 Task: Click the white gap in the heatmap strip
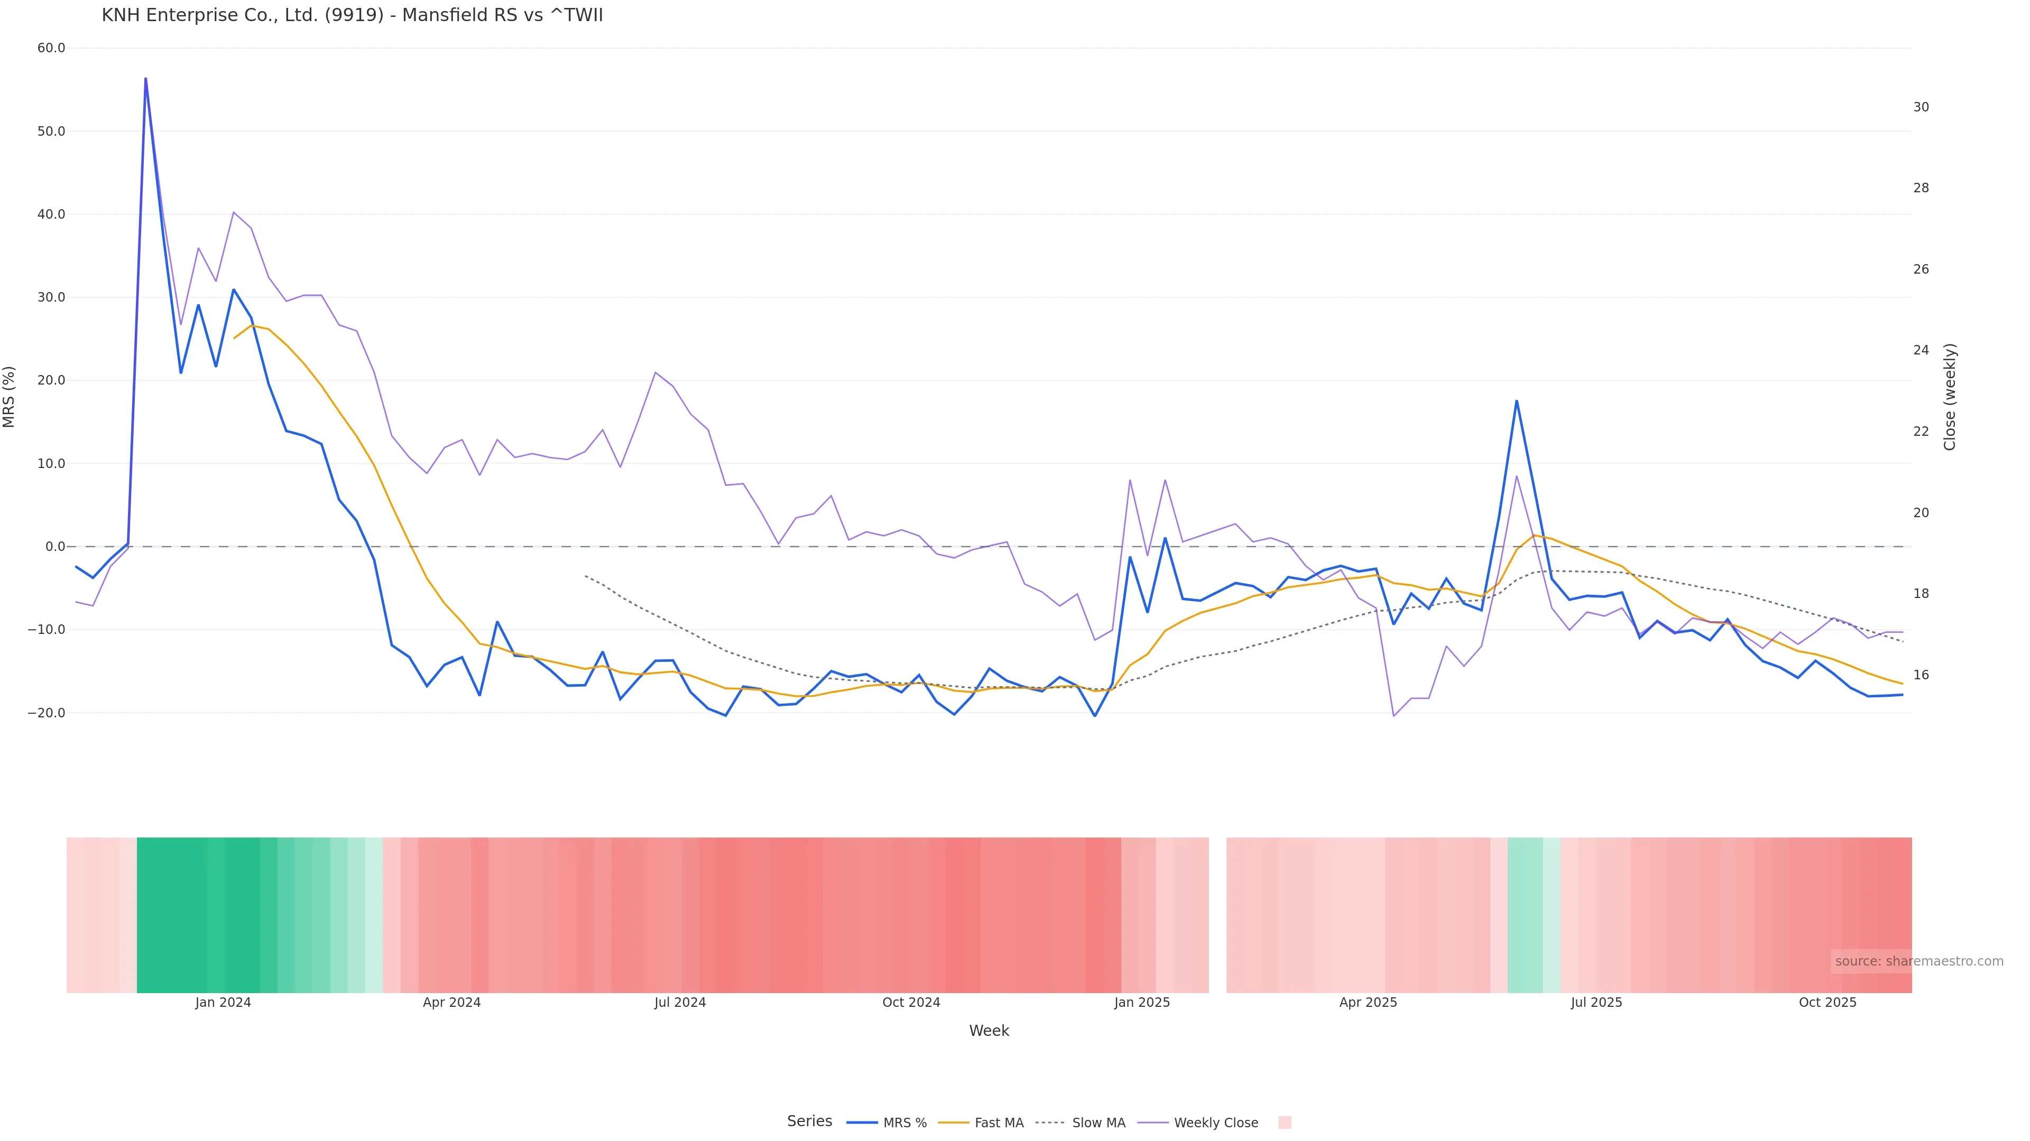1217,914
